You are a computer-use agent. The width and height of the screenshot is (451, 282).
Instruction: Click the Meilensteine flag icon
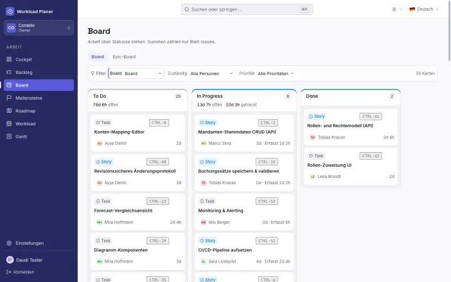9,98
